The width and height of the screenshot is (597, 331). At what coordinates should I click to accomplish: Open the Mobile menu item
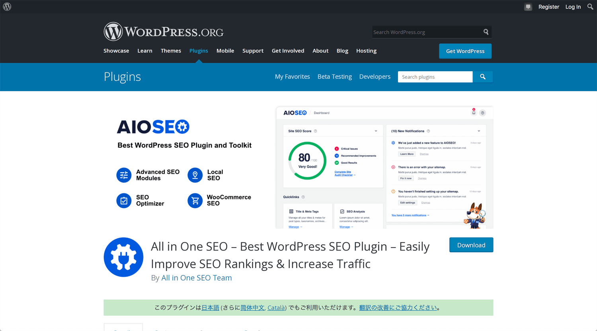click(225, 51)
